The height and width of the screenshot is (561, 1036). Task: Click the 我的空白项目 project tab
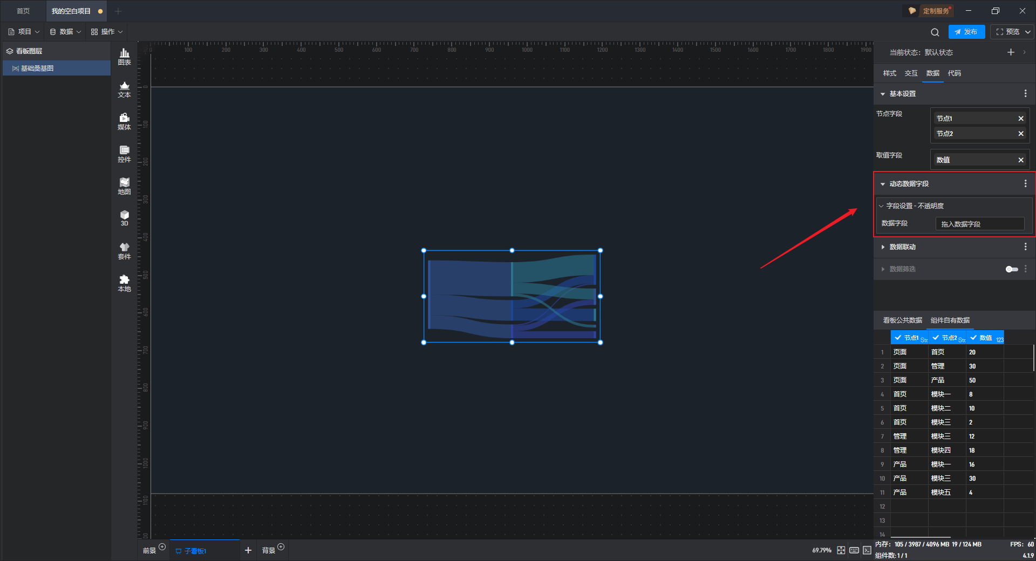point(71,11)
